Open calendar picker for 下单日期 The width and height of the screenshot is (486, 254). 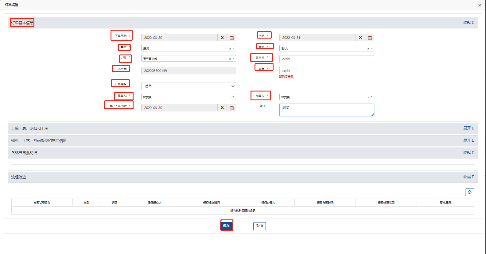(231, 38)
